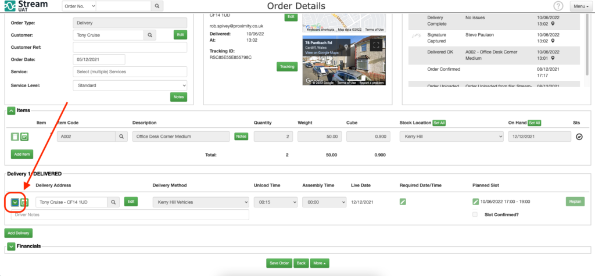
Task: Open the More options button
Action: coord(320,263)
